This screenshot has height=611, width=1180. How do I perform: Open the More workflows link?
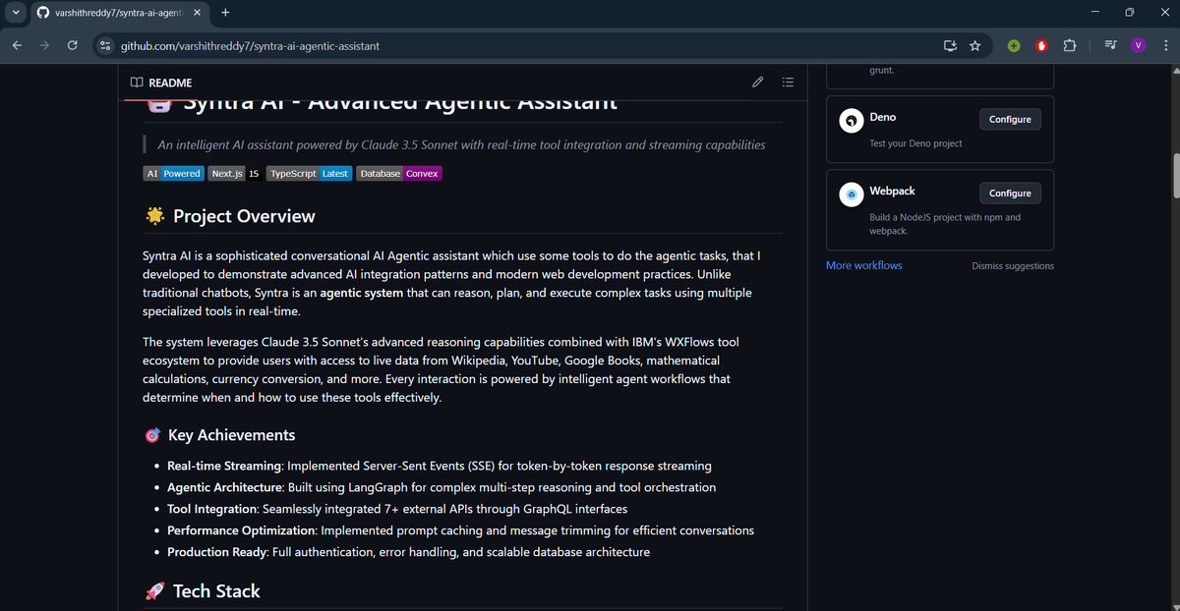[864, 265]
